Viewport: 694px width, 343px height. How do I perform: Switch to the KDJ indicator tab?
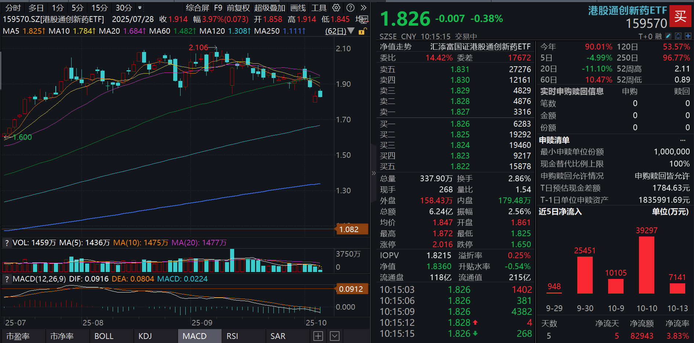click(x=145, y=336)
